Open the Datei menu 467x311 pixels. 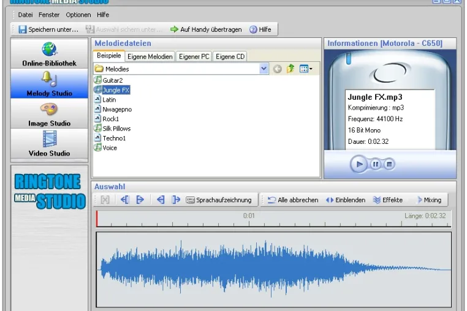coord(25,15)
